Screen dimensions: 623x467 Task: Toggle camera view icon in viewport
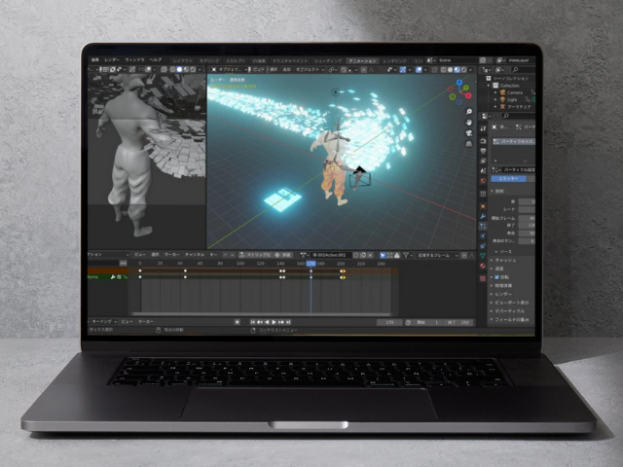tap(469, 133)
